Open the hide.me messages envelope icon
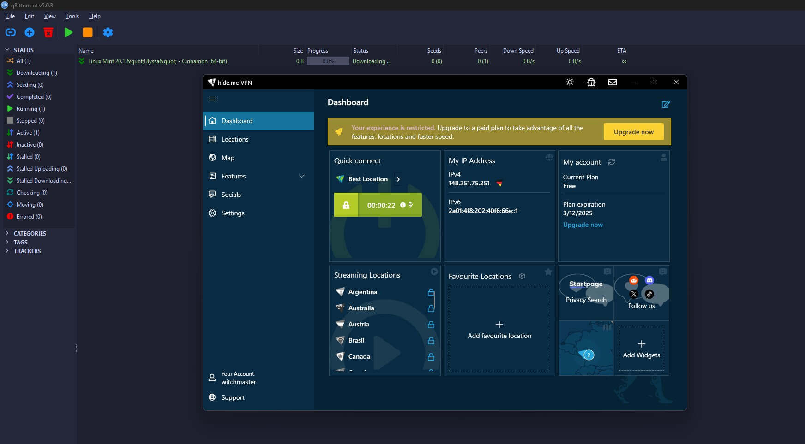This screenshot has width=805, height=444. (x=613, y=82)
